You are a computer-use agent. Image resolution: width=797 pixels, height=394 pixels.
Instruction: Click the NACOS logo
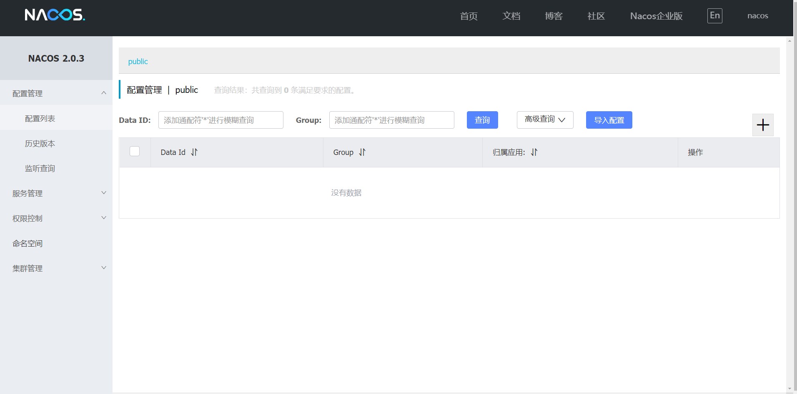(x=54, y=15)
